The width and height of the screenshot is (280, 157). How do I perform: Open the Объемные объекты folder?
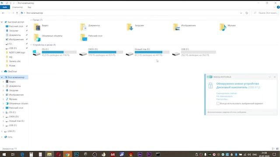[48, 38]
